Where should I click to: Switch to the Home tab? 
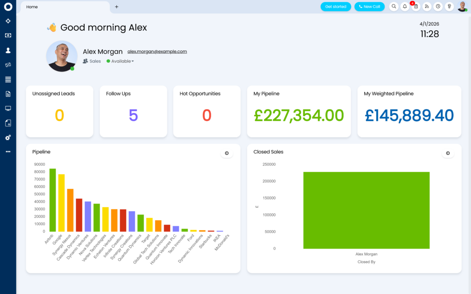coord(32,7)
